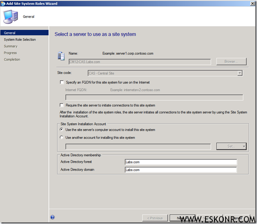Viewport: 257px width, 224px height.
Task: Check Require site server to initiate connections
Action: pyautogui.click(x=62, y=105)
